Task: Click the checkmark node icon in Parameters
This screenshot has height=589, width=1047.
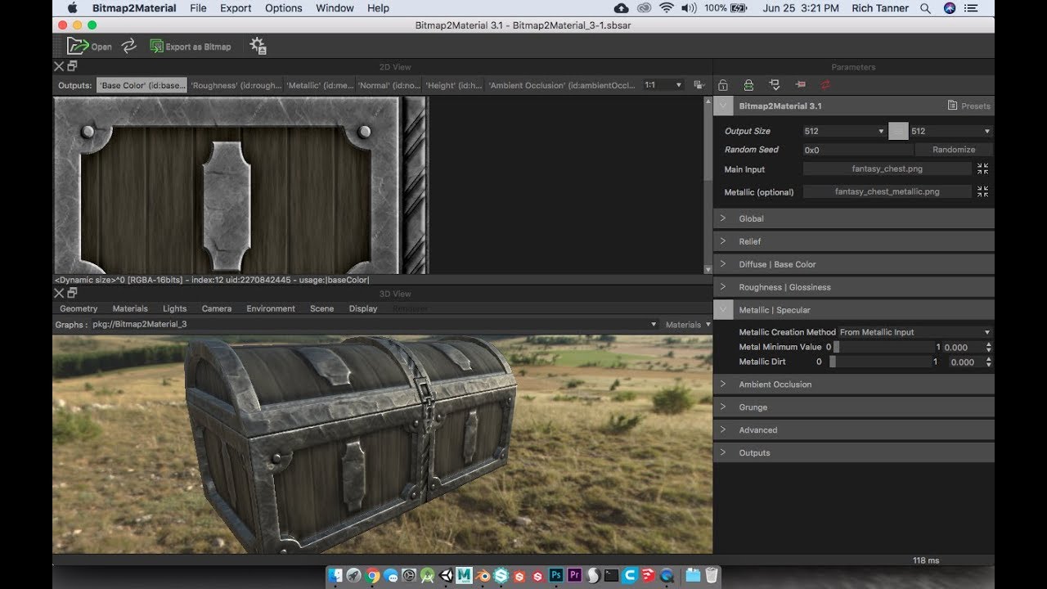Action: (x=775, y=84)
